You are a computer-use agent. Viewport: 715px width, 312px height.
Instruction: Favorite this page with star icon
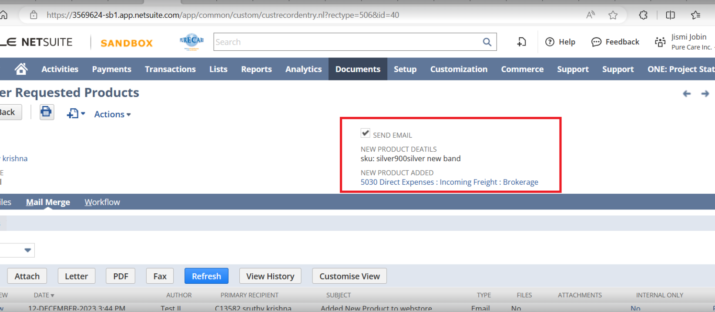pos(613,15)
